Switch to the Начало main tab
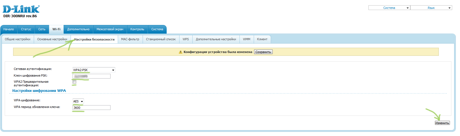This screenshot has height=136, width=460. (x=9, y=29)
